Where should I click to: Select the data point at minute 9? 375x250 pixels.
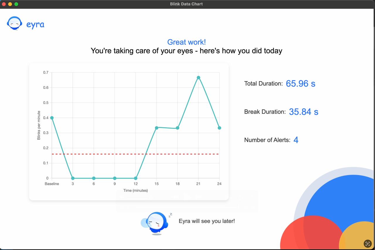click(115, 178)
